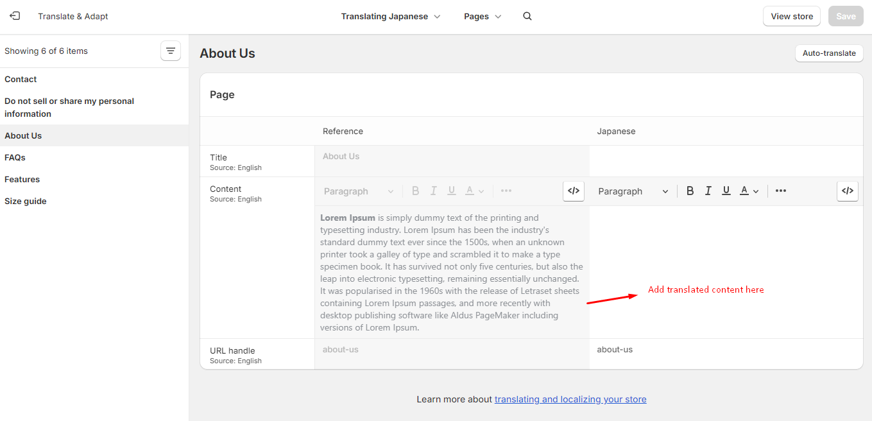Open the search magnifier icon

pos(527,17)
